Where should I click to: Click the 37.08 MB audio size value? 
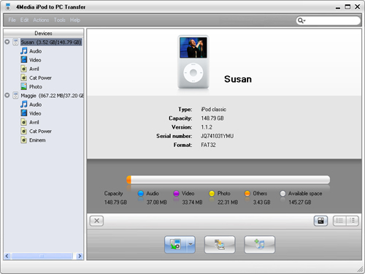point(157,202)
